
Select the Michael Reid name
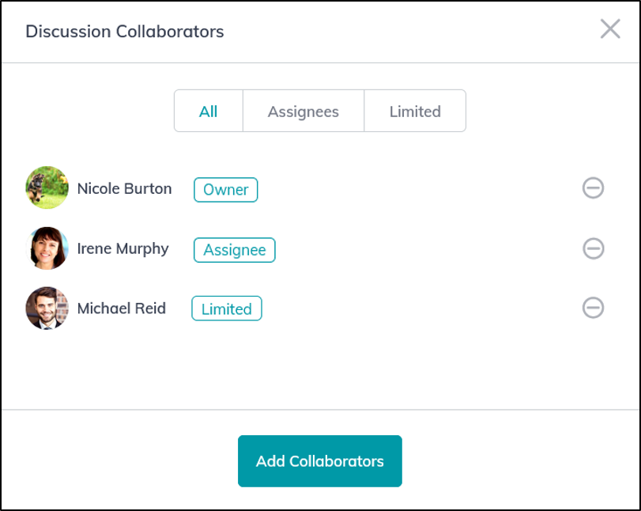(122, 308)
